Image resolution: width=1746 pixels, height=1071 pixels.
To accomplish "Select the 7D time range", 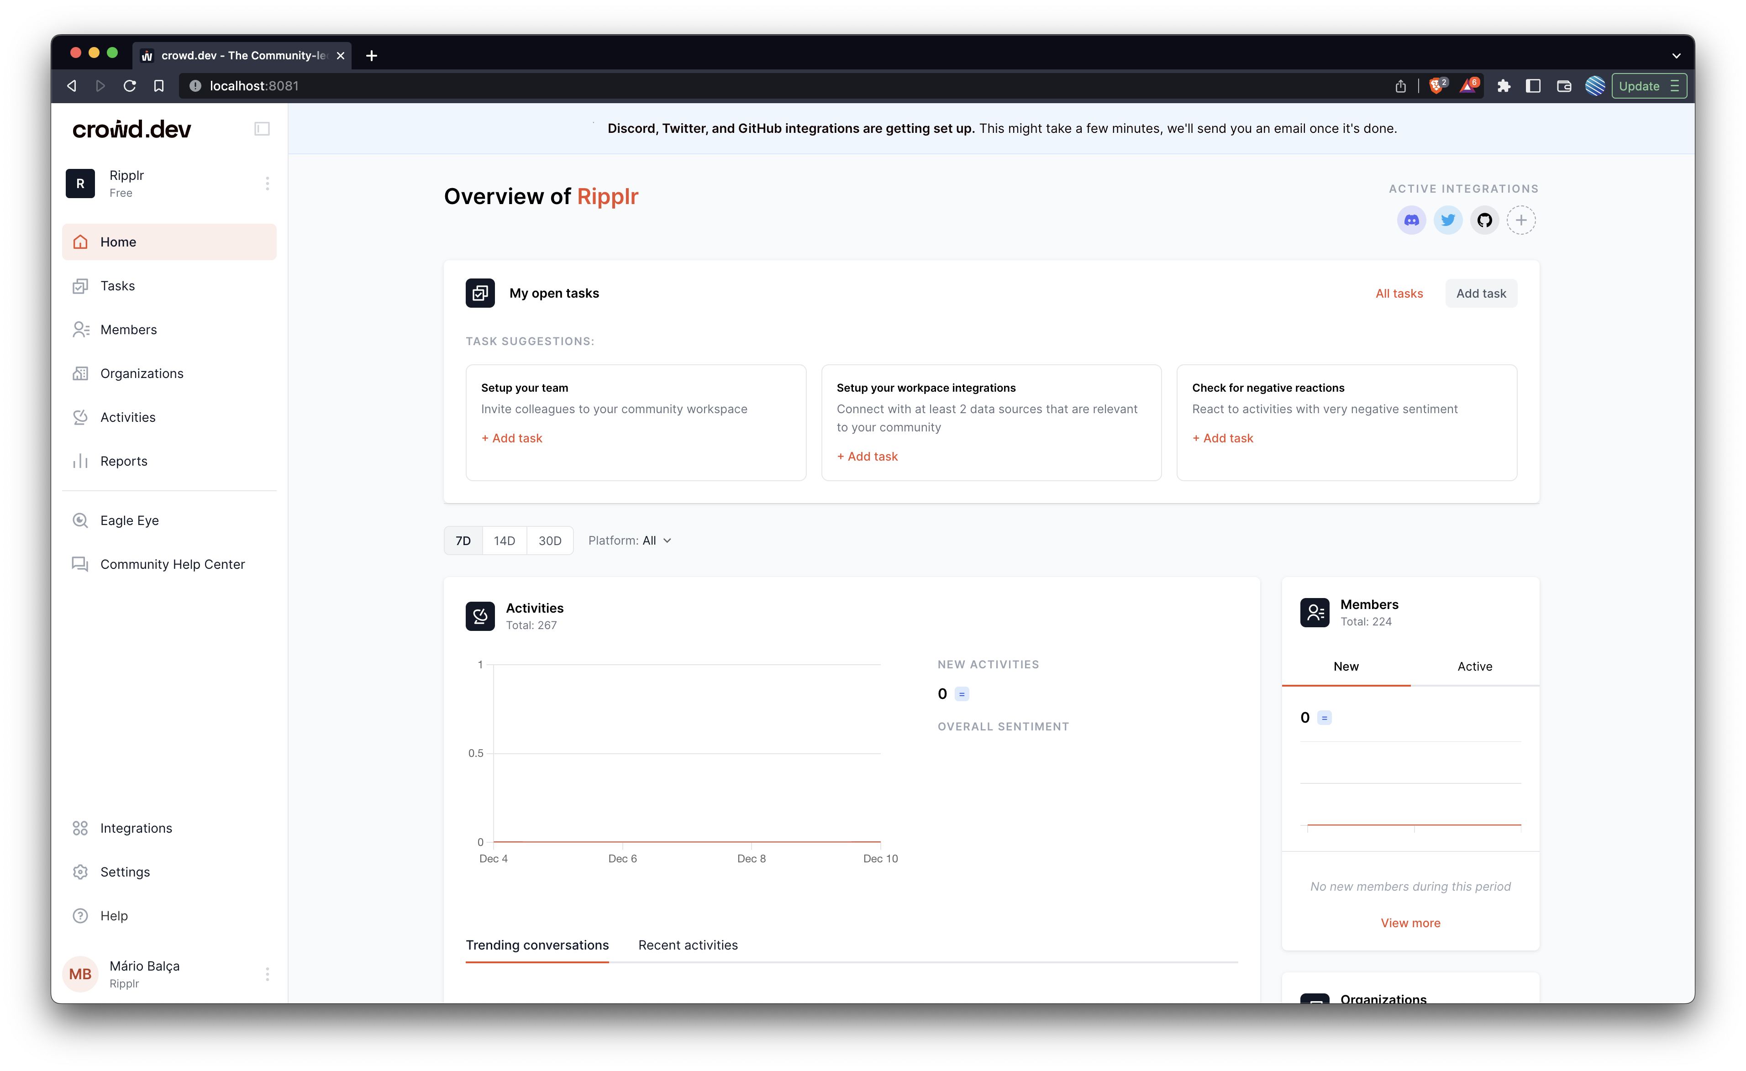I will (463, 541).
